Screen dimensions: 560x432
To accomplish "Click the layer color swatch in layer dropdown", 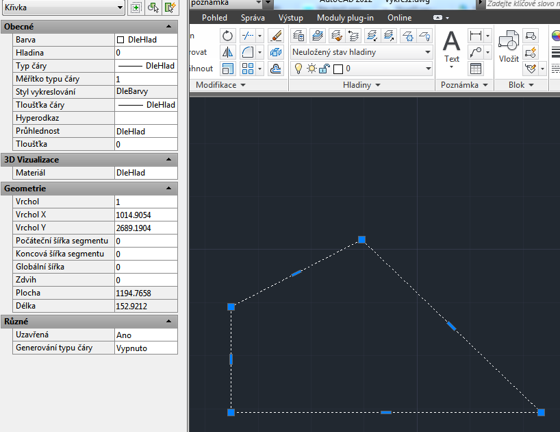I will (x=338, y=69).
